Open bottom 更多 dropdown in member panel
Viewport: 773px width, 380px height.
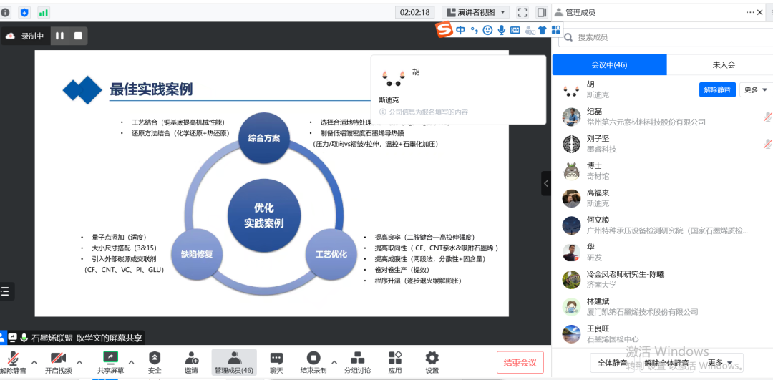(720, 364)
